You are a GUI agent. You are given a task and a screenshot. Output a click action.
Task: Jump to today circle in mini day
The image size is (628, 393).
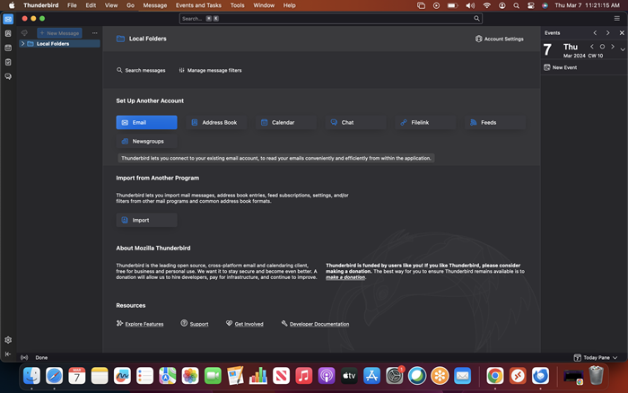click(602, 47)
